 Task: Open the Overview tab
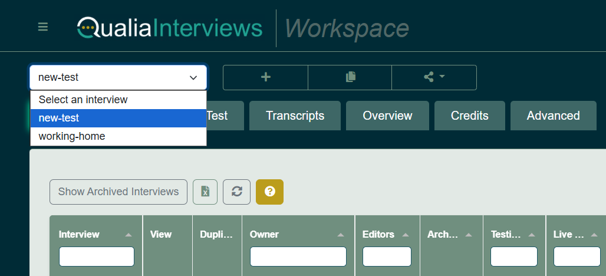(387, 116)
